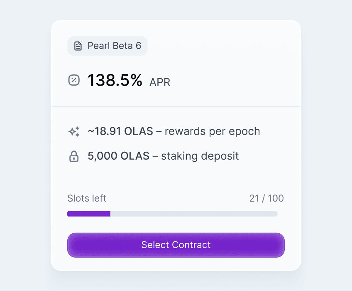Click the Slots left label
Image resolution: width=352 pixels, height=291 pixels.
pyautogui.click(x=87, y=198)
